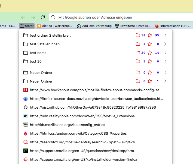Screen dimensions: 193x164
Task: Open the 'test 3steller innen' folder entry
Action: click(45, 44)
